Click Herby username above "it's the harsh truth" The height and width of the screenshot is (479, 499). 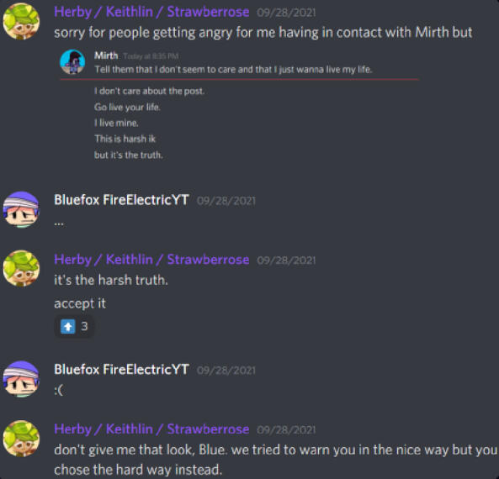151,260
